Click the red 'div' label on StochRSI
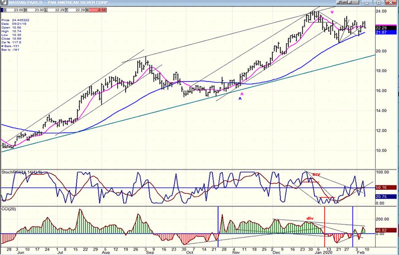 pos(316,174)
